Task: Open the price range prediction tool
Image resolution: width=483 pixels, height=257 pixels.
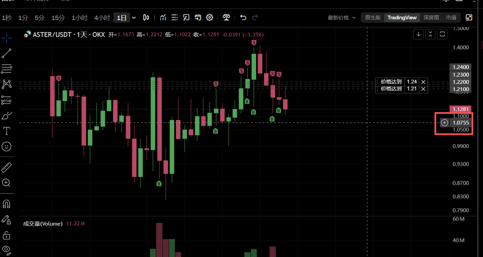Action: pos(6,100)
